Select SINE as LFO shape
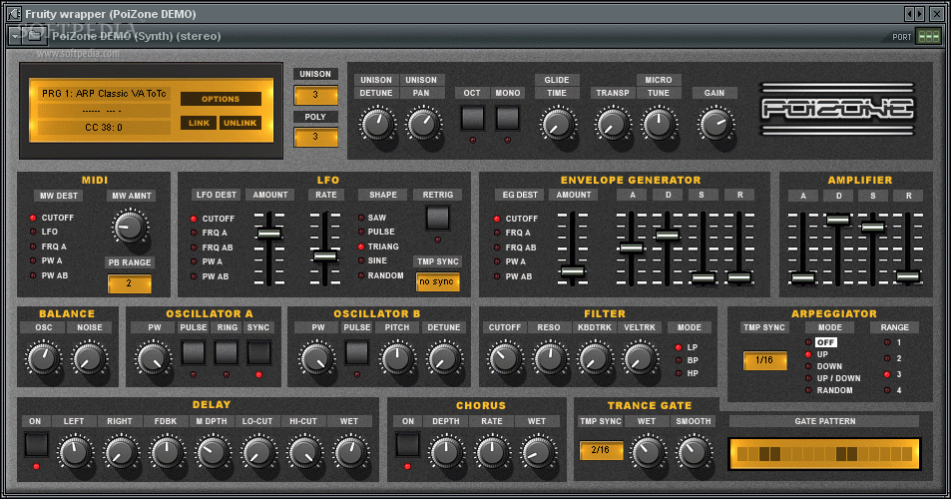Viewport: 951px width, 499px height. 373,260
